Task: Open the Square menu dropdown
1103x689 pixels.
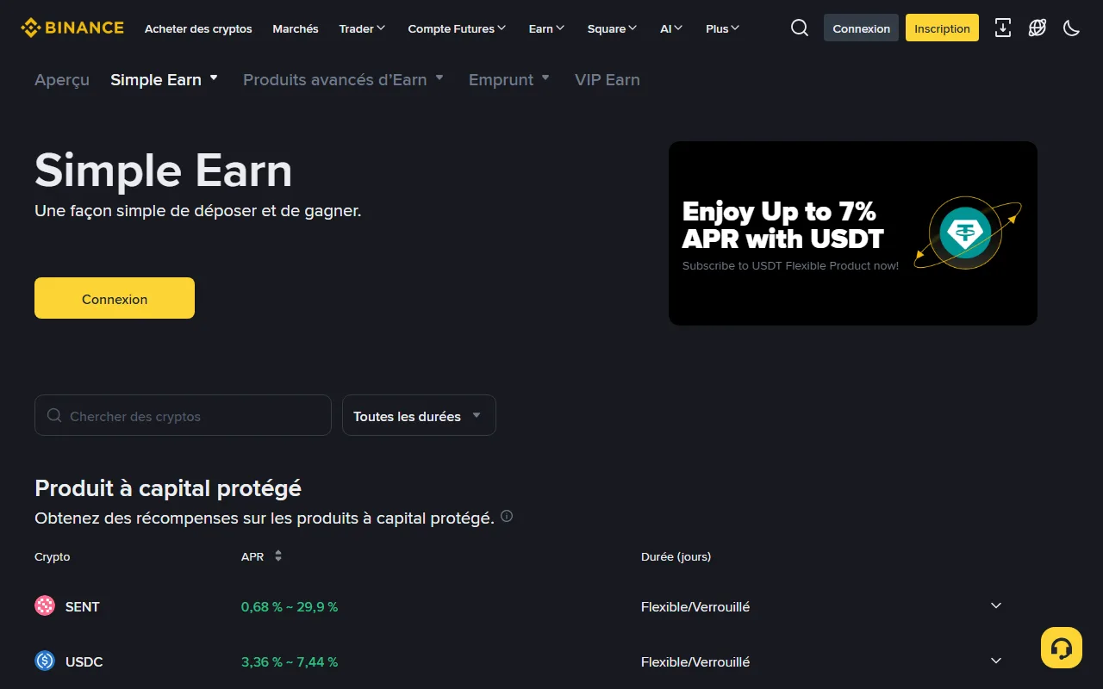Action: point(612,28)
